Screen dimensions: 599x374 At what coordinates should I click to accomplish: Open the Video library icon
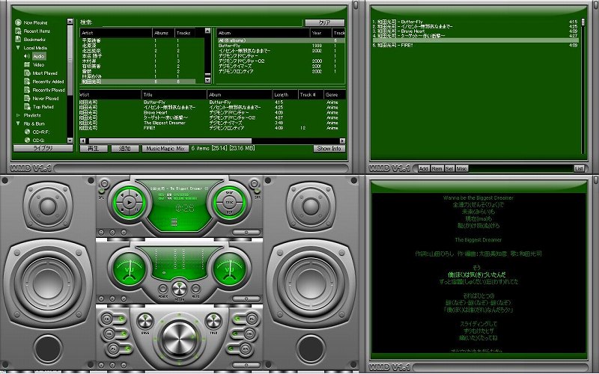[x=27, y=65]
